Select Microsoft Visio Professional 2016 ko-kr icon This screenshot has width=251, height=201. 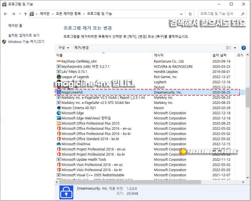[59, 170]
